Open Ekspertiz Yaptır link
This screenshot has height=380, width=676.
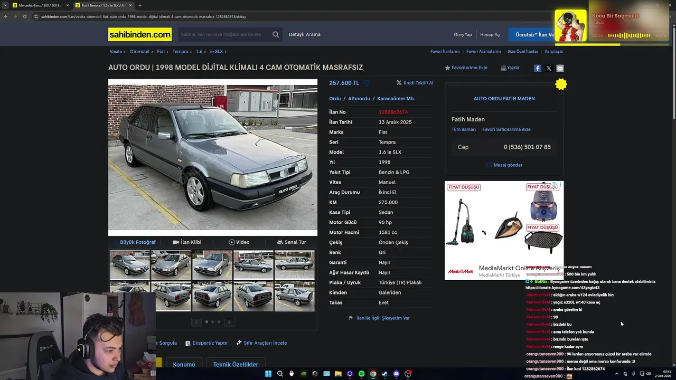(x=206, y=343)
